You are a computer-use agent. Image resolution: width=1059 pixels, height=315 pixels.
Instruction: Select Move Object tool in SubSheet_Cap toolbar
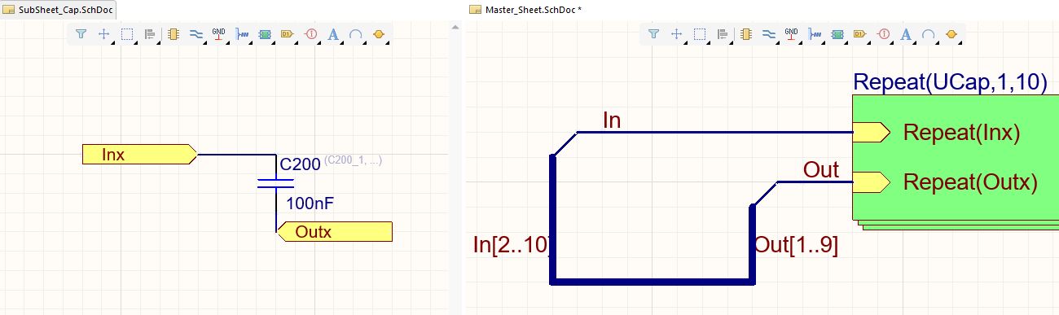tap(104, 34)
